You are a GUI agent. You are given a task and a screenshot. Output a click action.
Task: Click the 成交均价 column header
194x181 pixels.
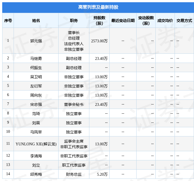(x=165, y=21)
